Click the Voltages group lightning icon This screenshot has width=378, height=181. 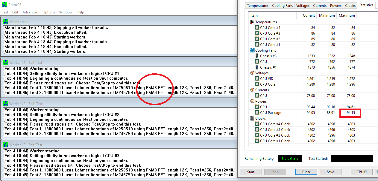click(252, 73)
